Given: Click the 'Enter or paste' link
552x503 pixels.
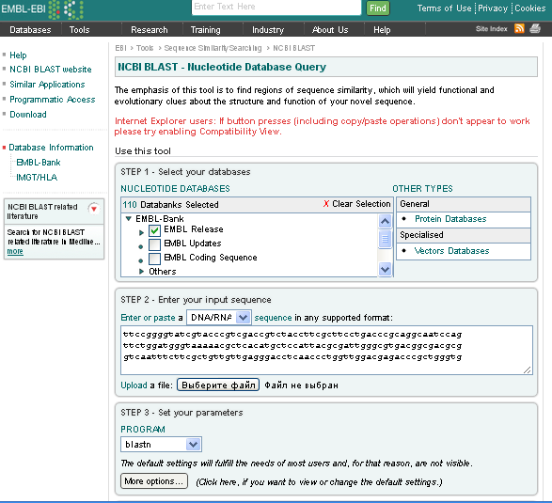Looking at the screenshot, I should point(148,318).
